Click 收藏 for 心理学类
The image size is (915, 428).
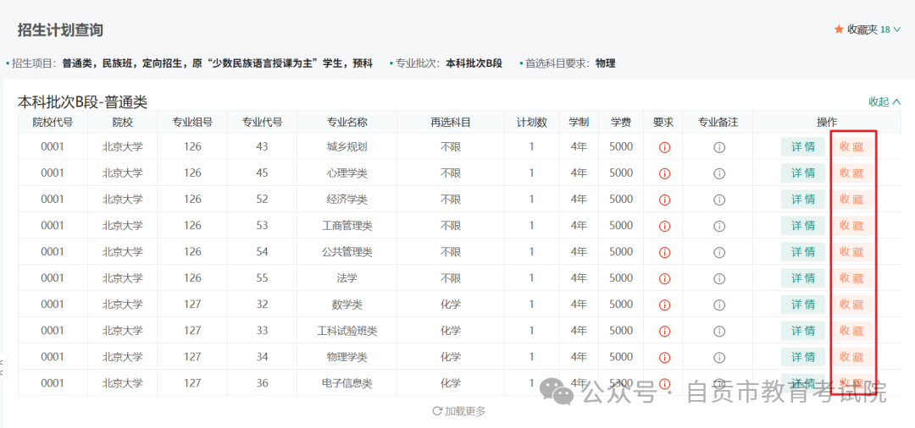coord(851,173)
